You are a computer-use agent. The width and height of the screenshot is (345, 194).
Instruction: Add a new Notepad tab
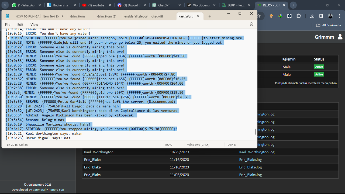pyautogui.click(x=210, y=16)
